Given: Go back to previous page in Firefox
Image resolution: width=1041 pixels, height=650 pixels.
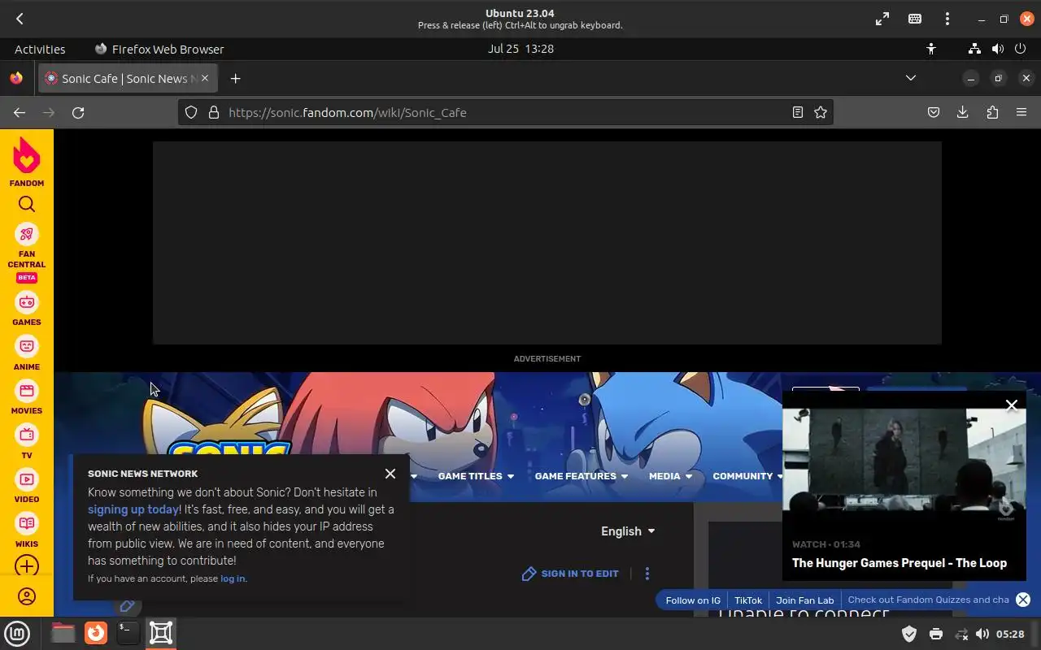Looking at the screenshot, I should tap(20, 113).
